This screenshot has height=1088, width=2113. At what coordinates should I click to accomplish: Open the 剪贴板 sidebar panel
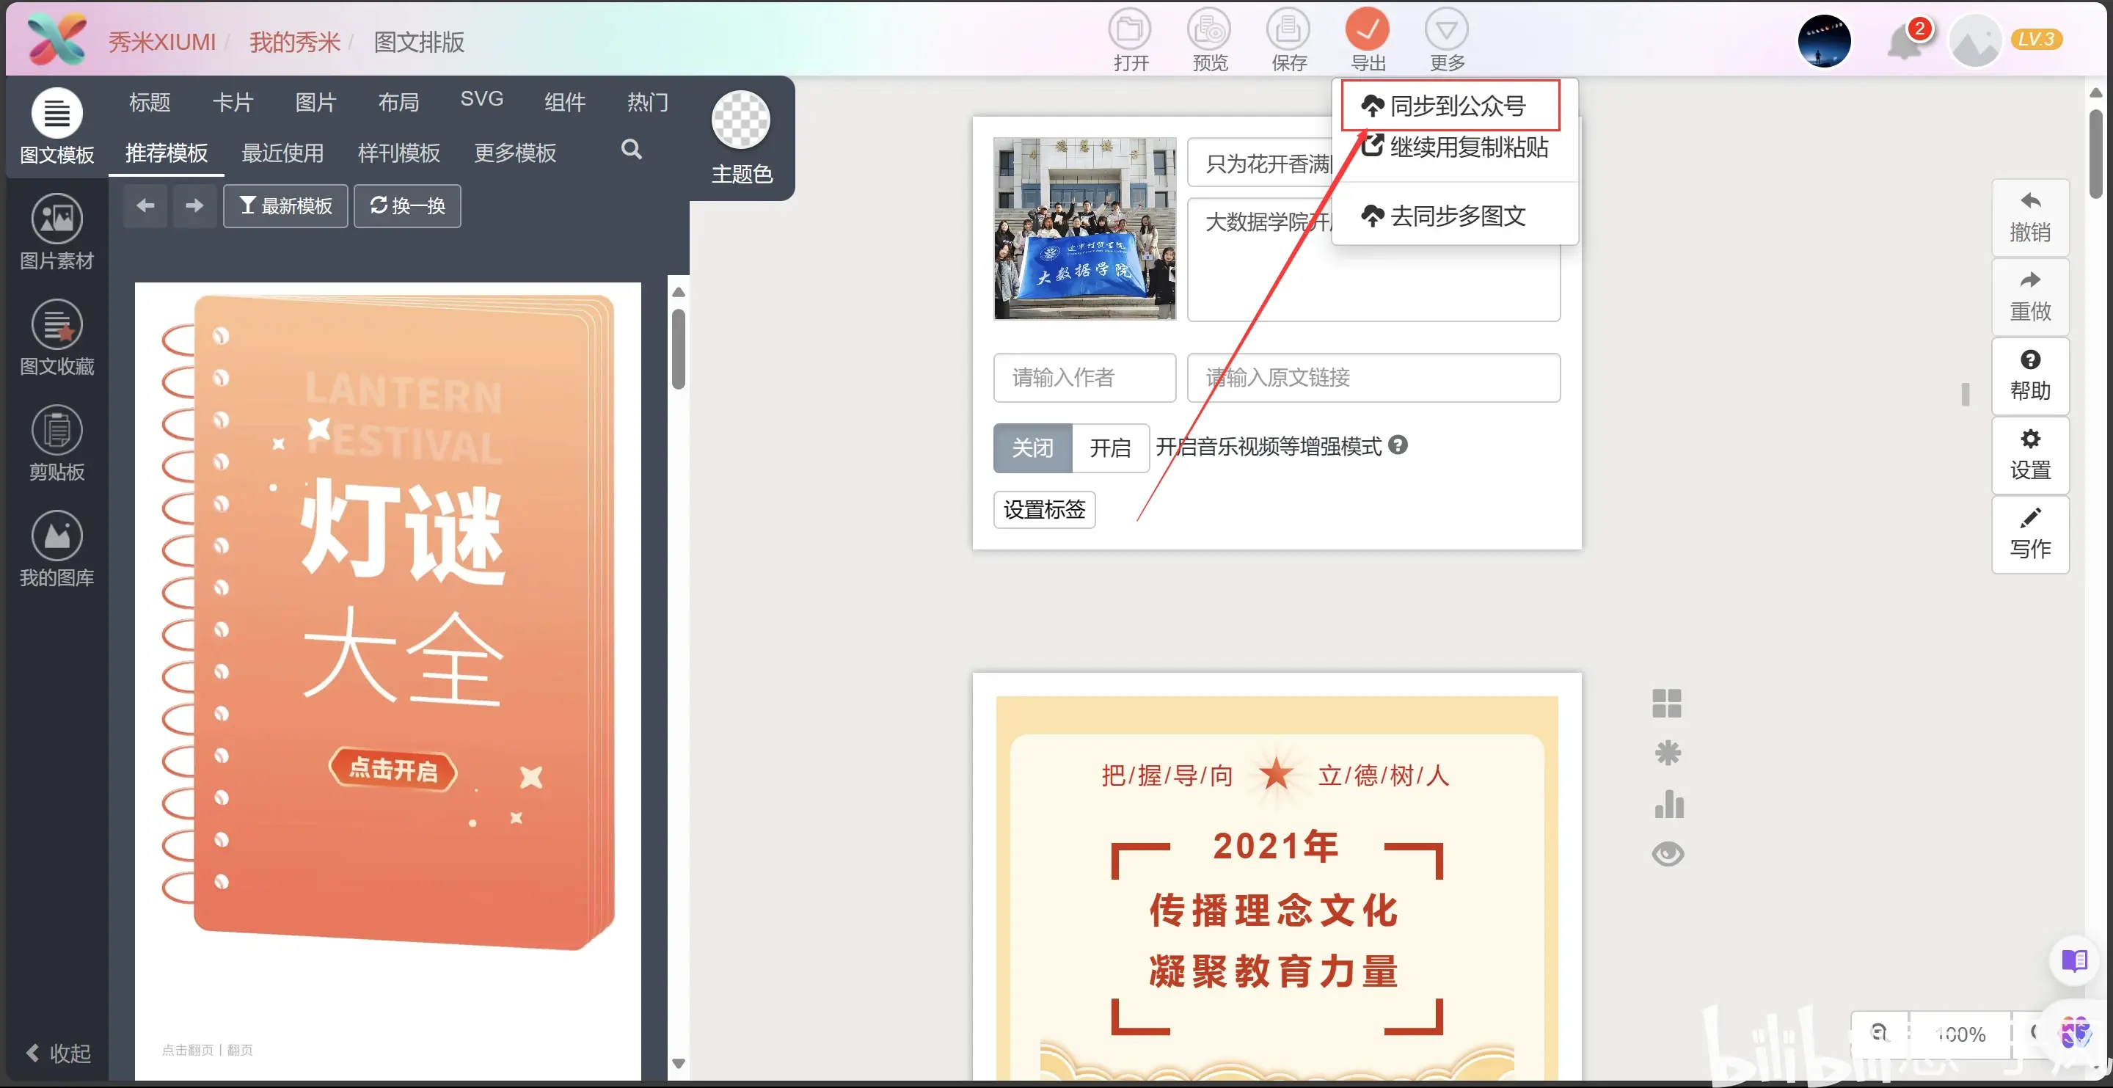coord(56,443)
